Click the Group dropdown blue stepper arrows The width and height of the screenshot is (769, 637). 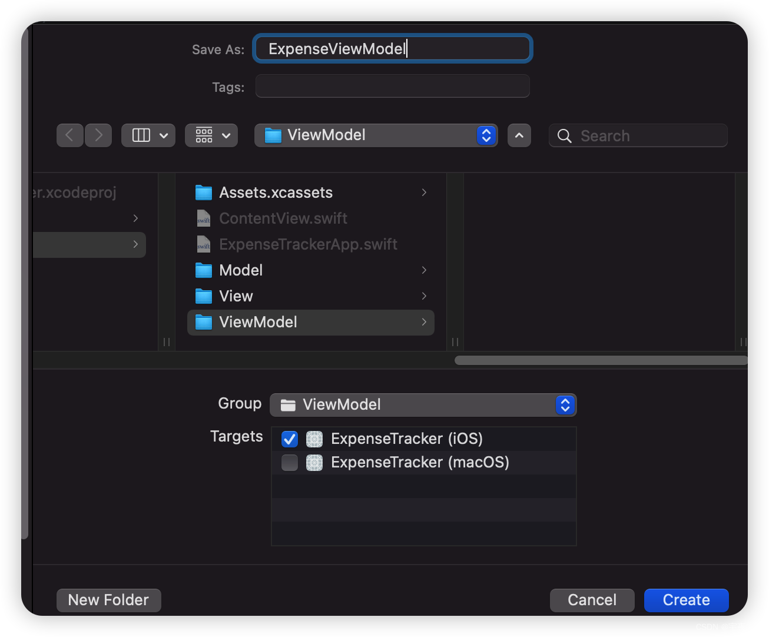565,404
